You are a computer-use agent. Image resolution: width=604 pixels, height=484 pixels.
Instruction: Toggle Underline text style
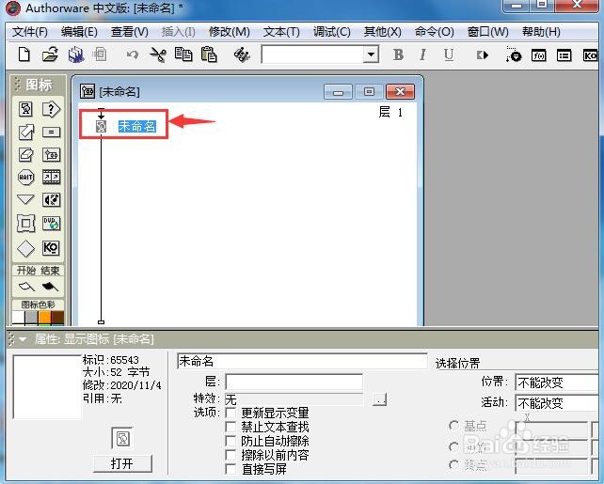click(x=449, y=55)
